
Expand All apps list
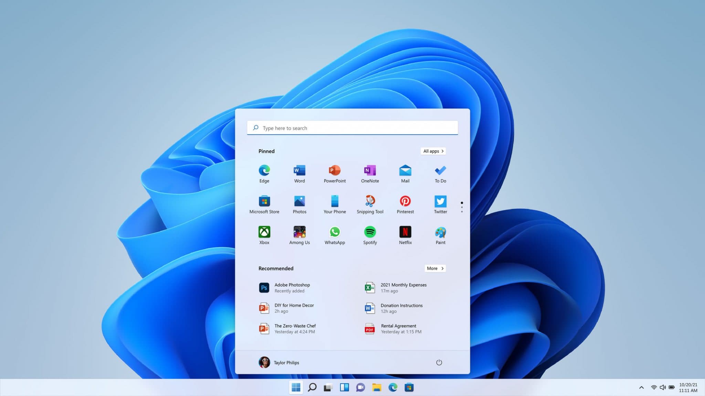[433, 151]
